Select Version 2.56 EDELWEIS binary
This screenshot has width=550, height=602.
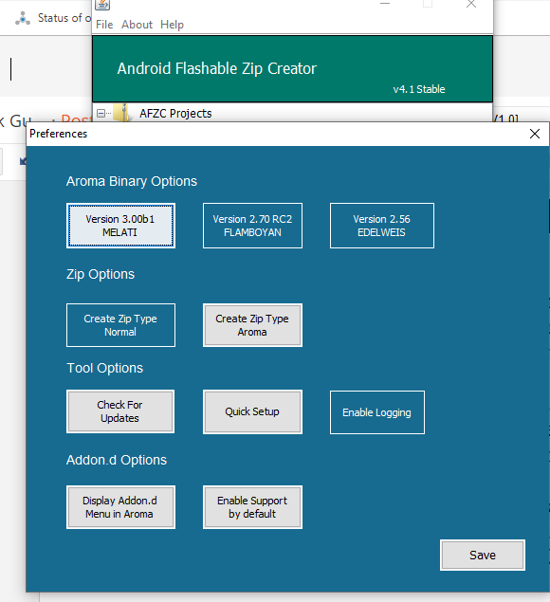coord(382,226)
